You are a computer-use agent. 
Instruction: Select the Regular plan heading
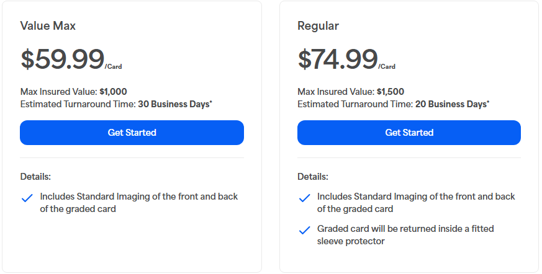pyautogui.click(x=318, y=26)
